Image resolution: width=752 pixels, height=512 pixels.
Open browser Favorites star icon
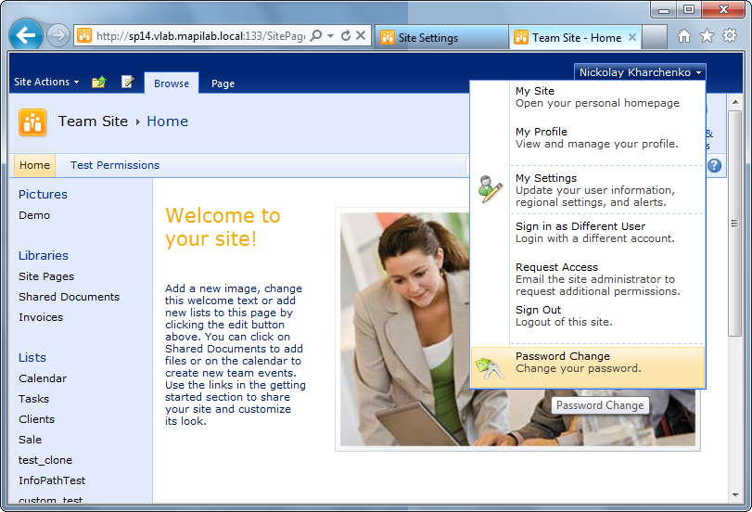[707, 36]
